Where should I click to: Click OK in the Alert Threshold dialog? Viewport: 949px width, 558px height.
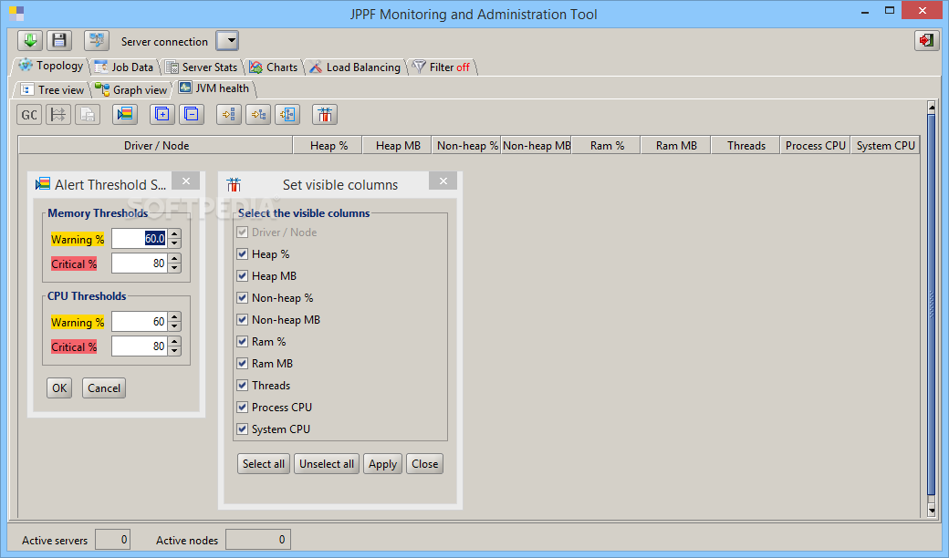point(59,388)
